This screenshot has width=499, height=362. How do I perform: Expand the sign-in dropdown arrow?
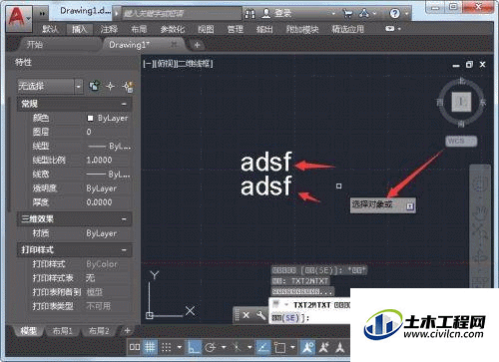[333, 14]
